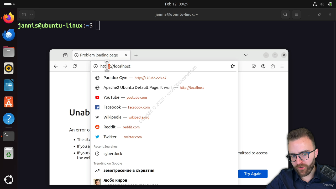The height and width of the screenshot is (189, 336).
Task: Open the Extensions puzzle icon
Action: pos(273,66)
